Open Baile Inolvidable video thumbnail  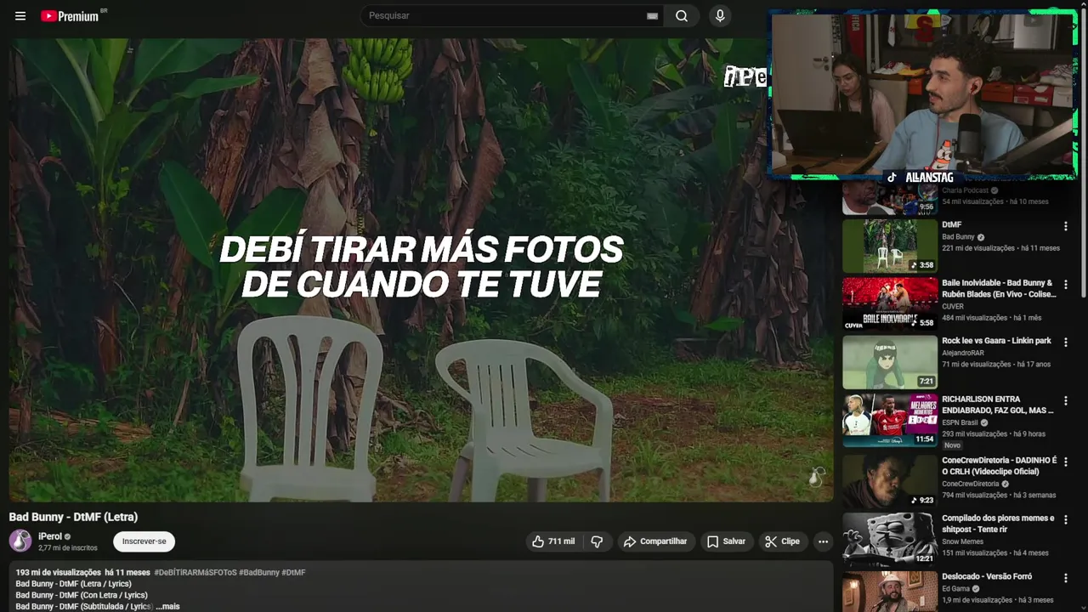point(890,303)
